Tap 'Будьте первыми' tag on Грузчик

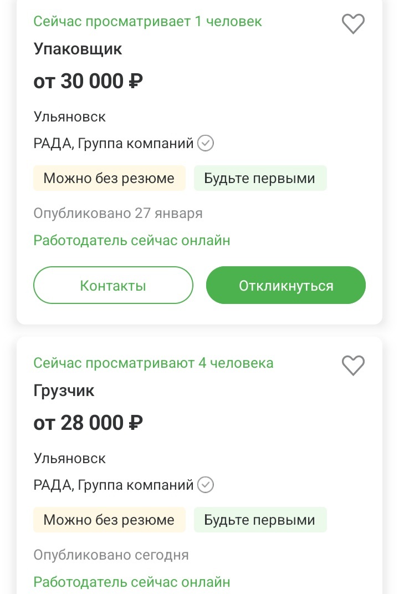[260, 520]
